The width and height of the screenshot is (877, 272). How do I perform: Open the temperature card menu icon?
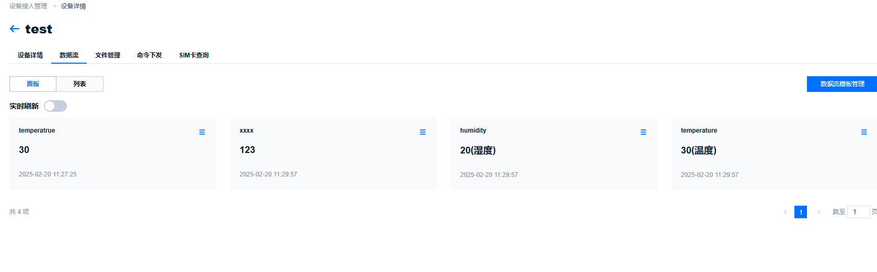[x=863, y=132]
